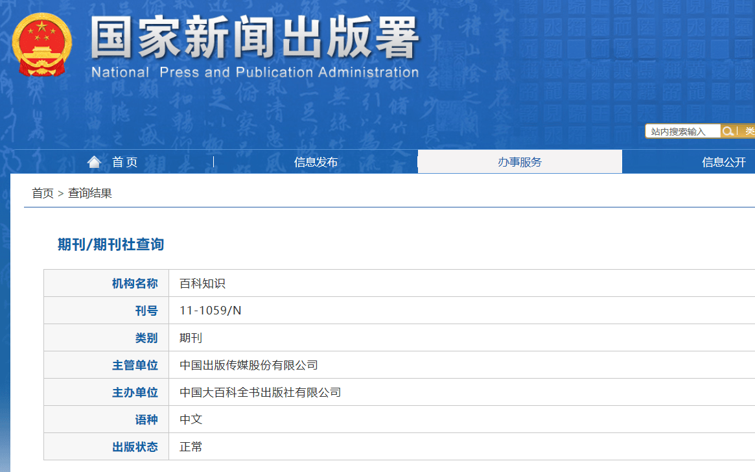Select the 办事服务 tab
The image size is (755, 472).
coord(519,161)
